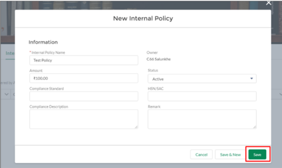
Task: Click the Internal Policy Name field
Action: (84, 60)
